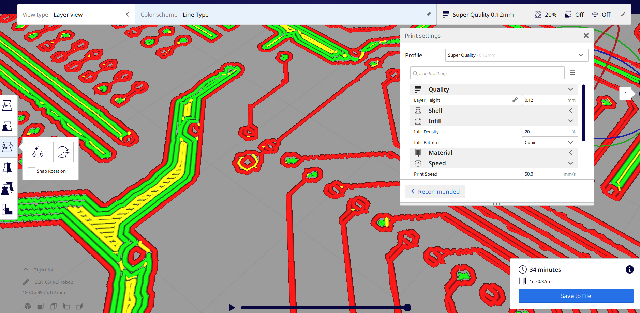The width and height of the screenshot is (640, 313).
Task: Click the Lay Flat icon button
Action: [63, 152]
